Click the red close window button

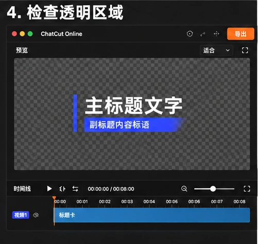[14, 34]
